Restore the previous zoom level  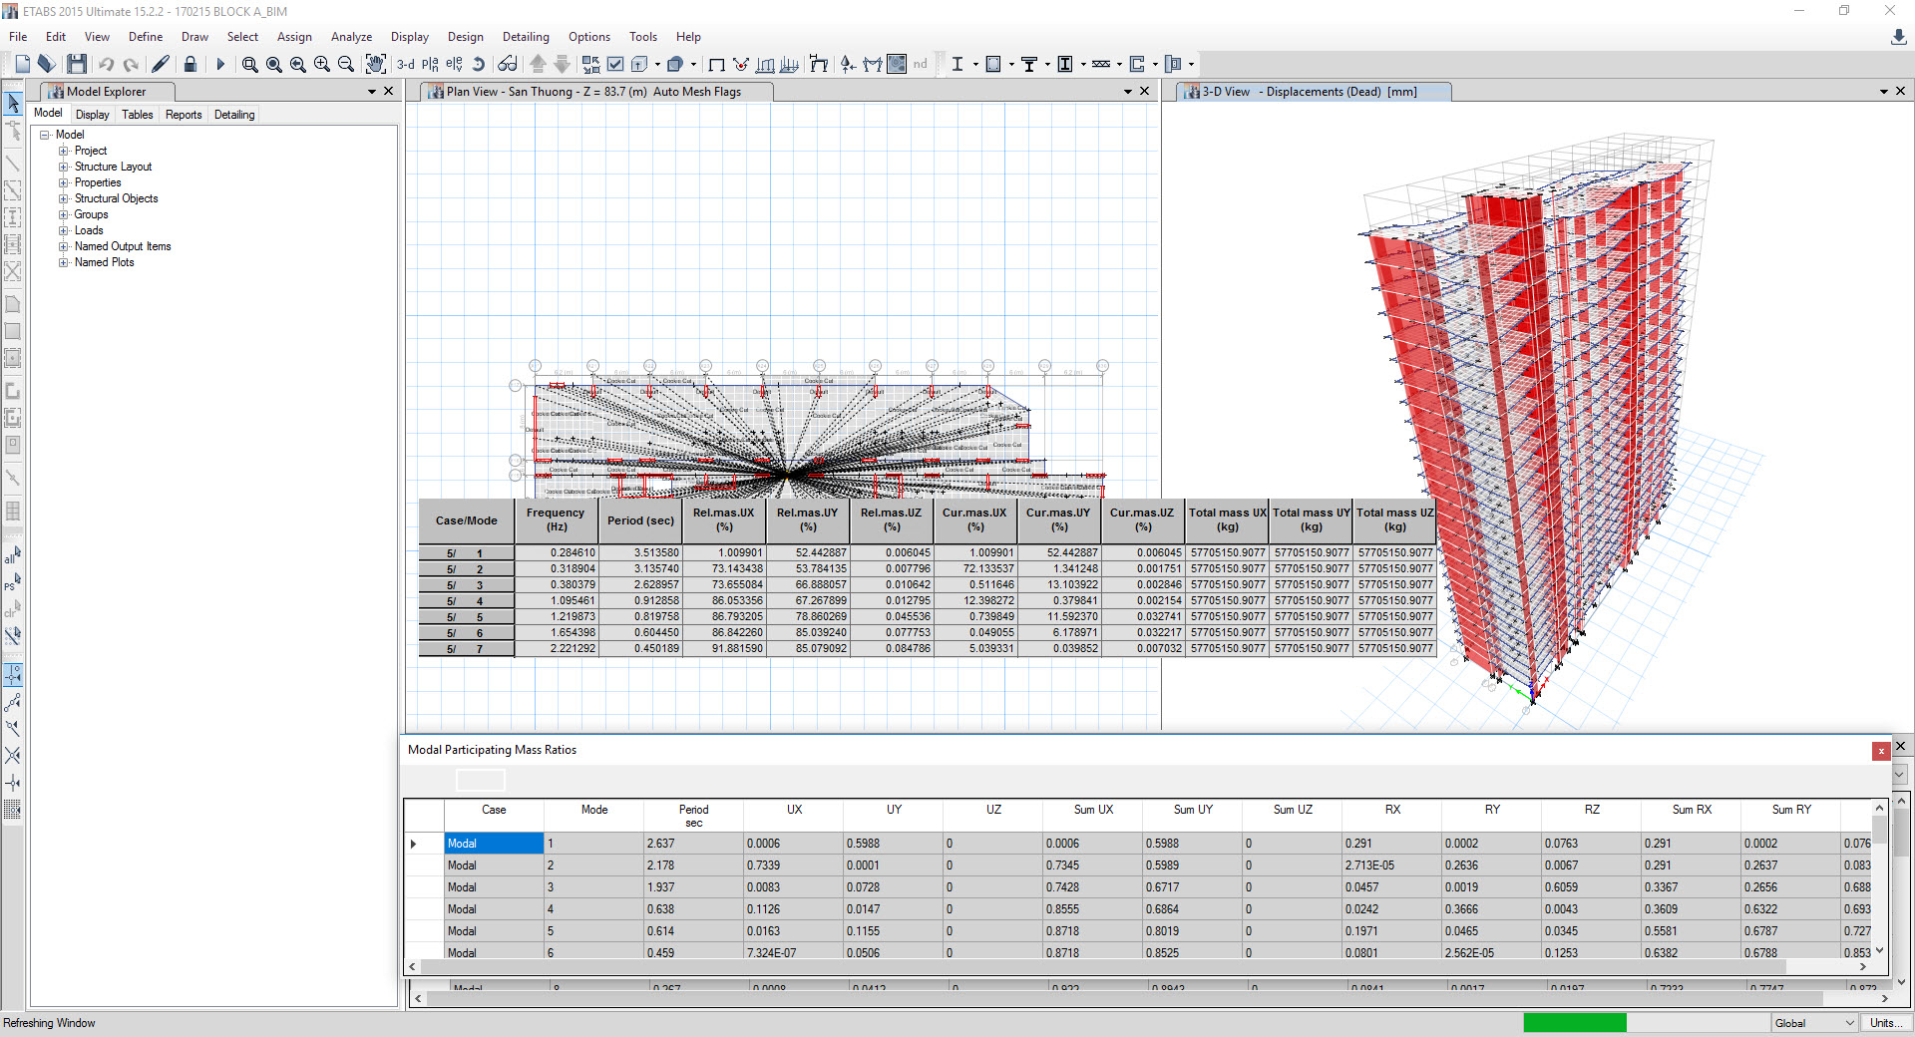pos(298,64)
